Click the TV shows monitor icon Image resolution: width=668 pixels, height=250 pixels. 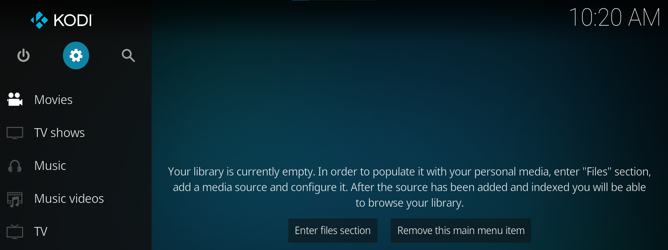[x=15, y=133]
